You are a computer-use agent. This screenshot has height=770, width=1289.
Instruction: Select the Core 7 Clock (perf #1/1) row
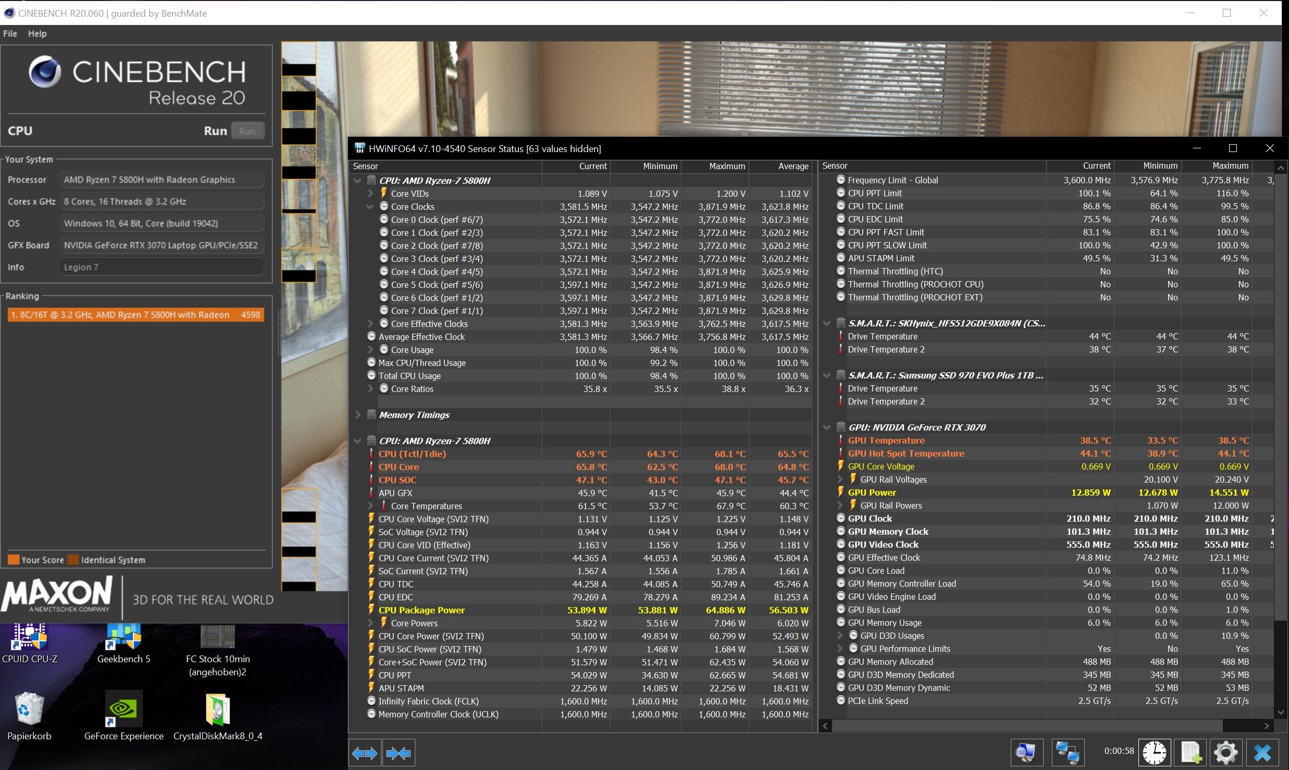(x=581, y=310)
